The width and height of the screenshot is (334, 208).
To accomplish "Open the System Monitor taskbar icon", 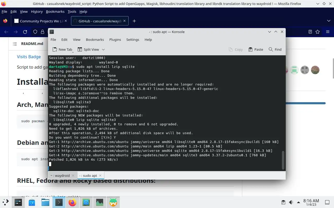I will [x=100, y=202].
